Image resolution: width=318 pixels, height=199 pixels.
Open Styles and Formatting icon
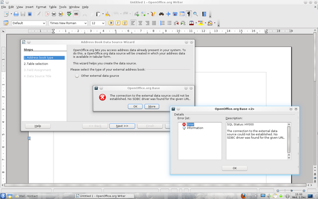coord(6,23)
